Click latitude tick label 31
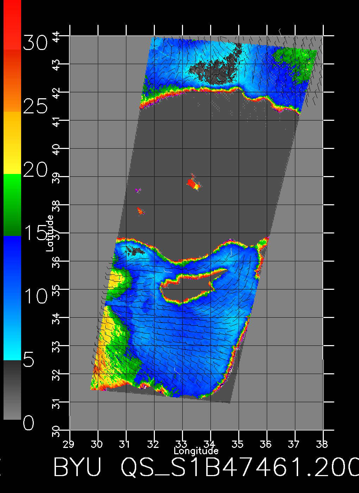Screen dimensions: 359x493 [56, 403]
